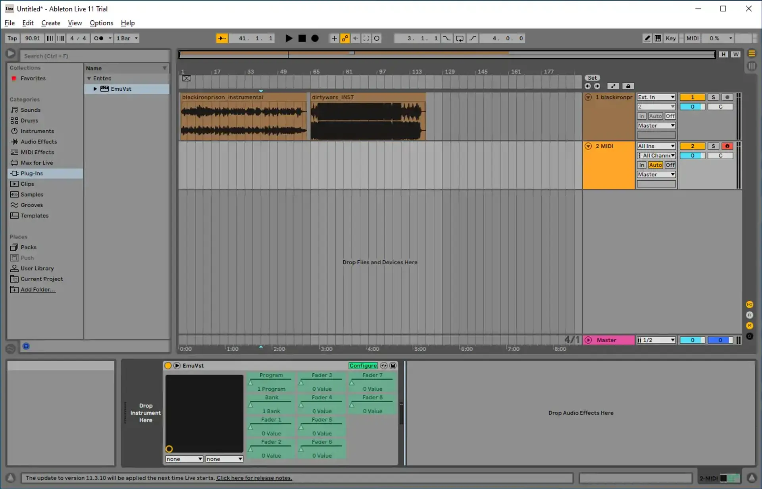Click the Stop button in transport

302,38
